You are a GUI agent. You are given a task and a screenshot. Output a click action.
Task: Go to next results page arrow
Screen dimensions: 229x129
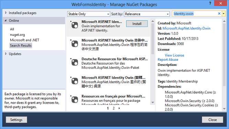pos(119,108)
